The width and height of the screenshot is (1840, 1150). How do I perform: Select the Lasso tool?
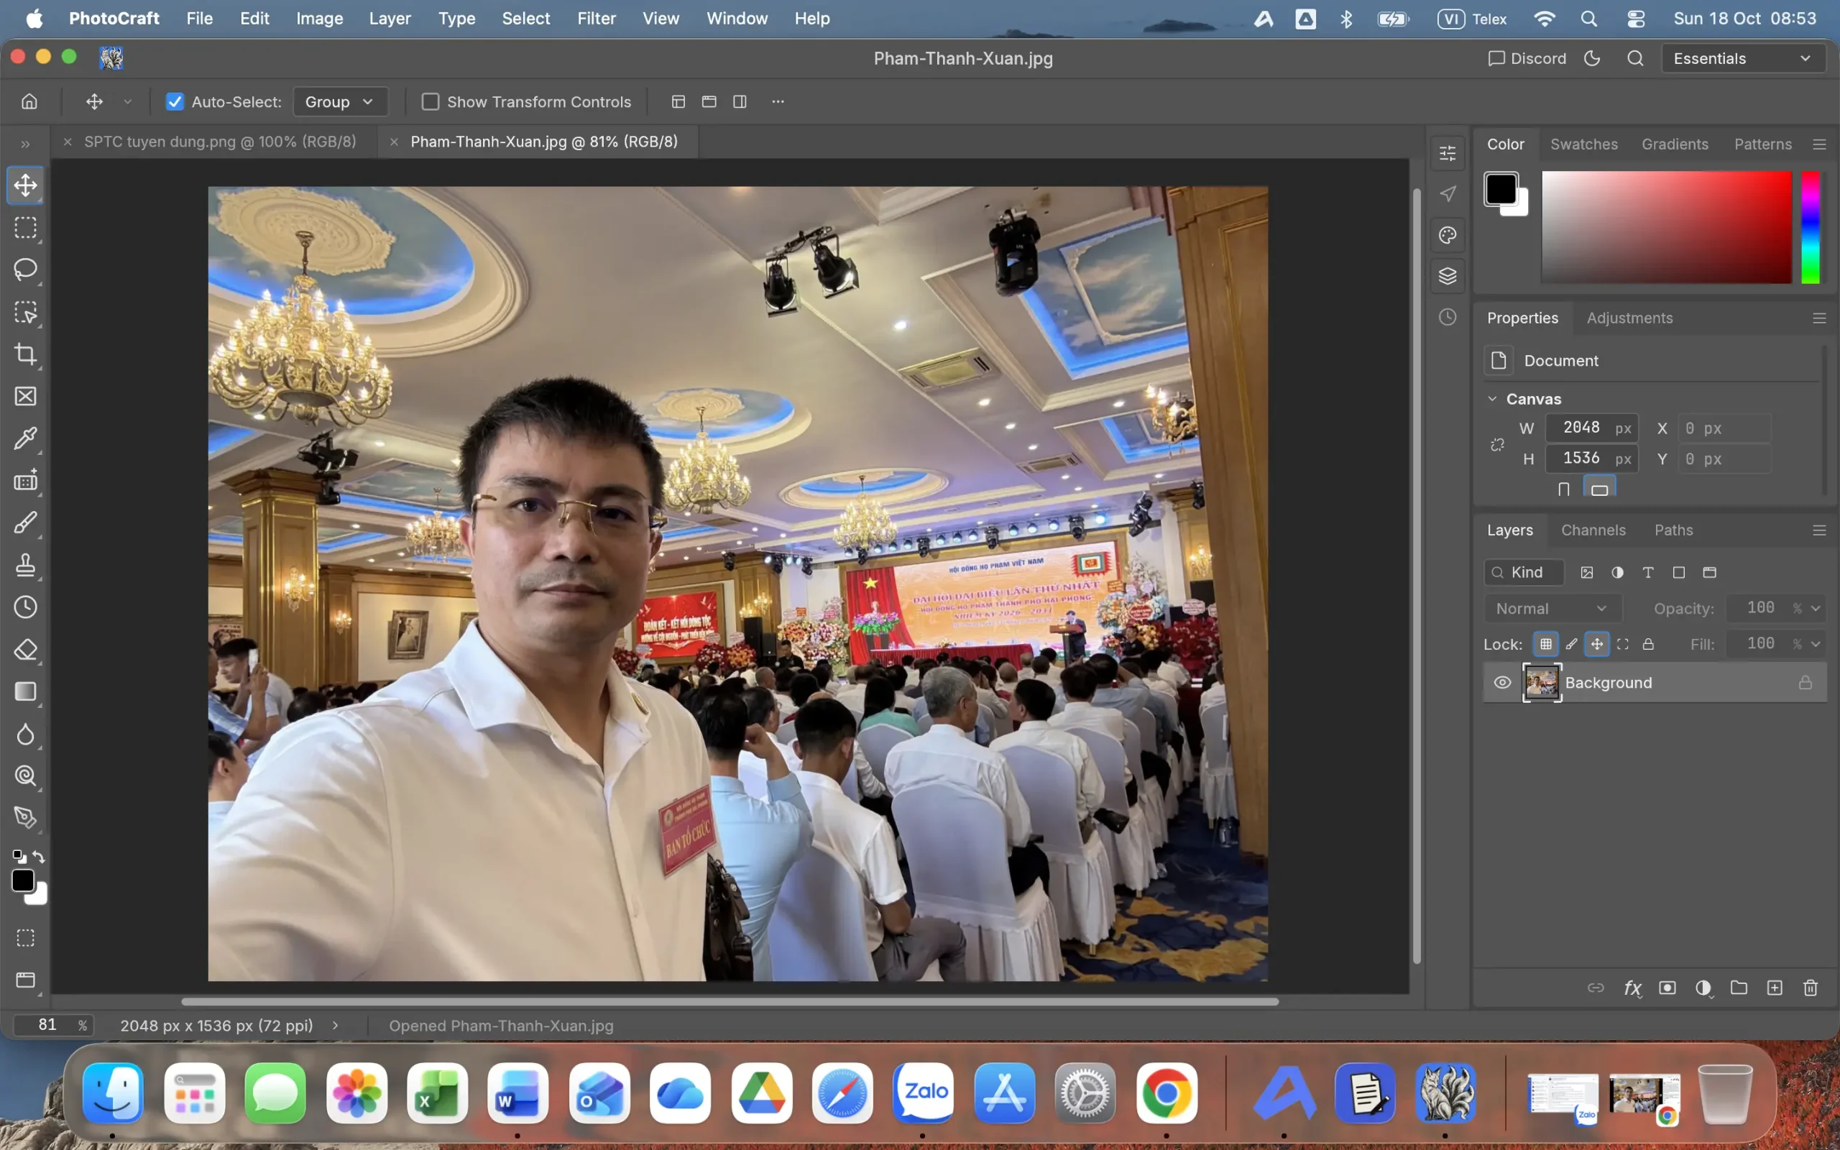pyautogui.click(x=26, y=270)
